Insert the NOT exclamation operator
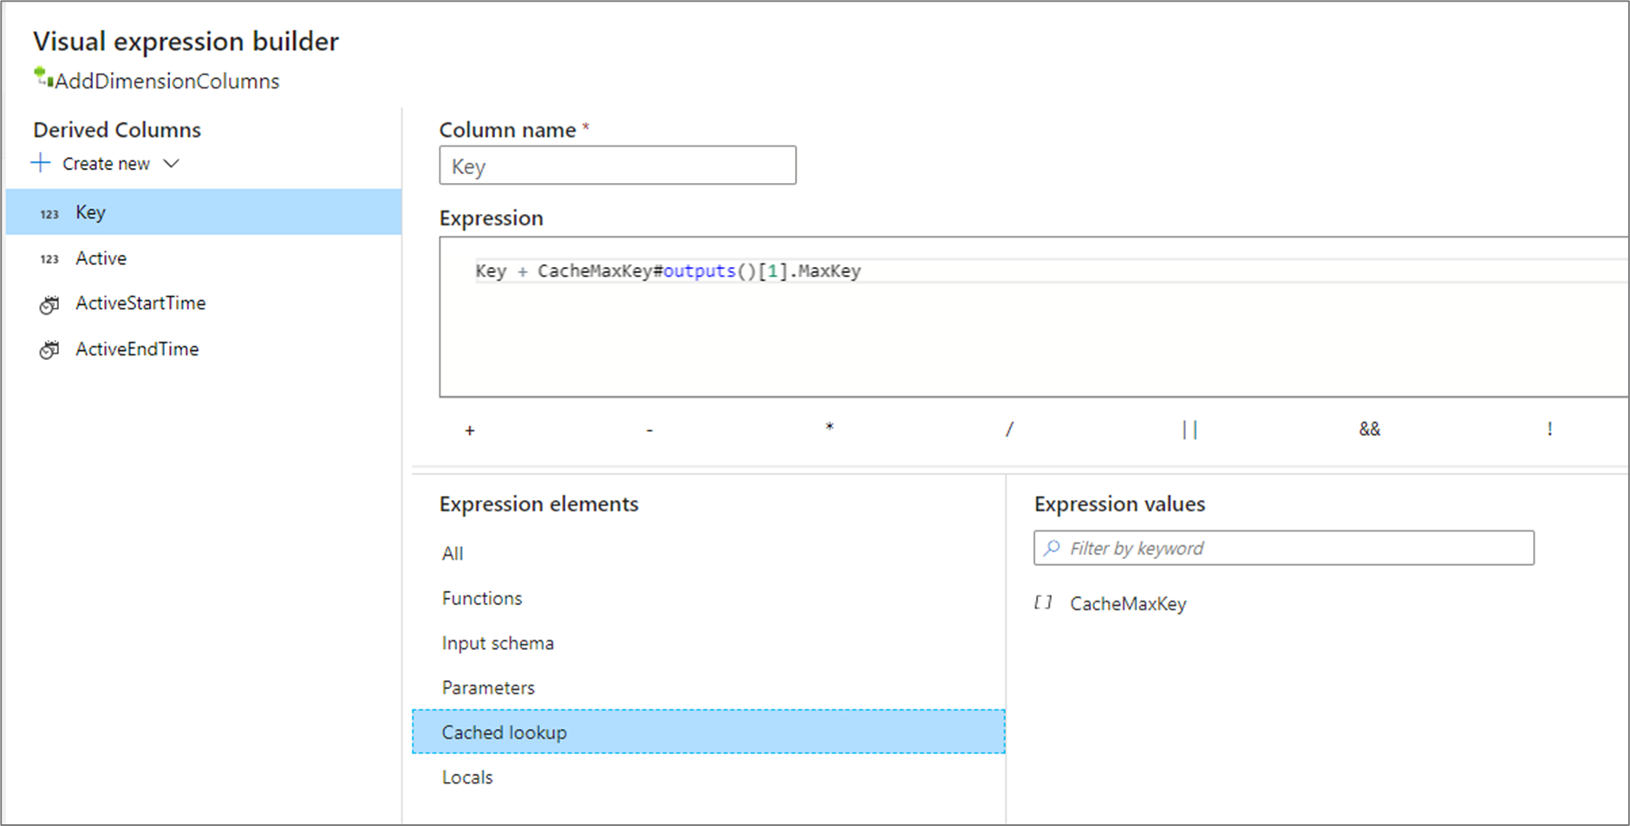The height and width of the screenshot is (826, 1630). click(1549, 429)
